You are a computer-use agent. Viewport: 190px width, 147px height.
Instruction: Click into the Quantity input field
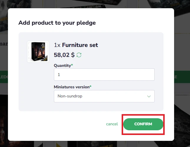coord(104,75)
